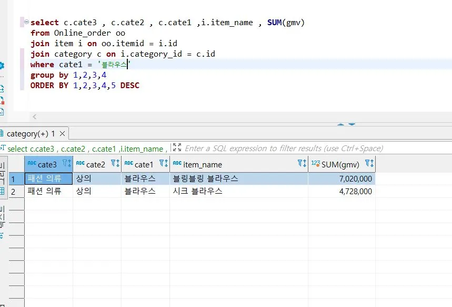Select row number 1 header
Image resolution: width=452 pixels, height=307 pixels.
[17, 179]
